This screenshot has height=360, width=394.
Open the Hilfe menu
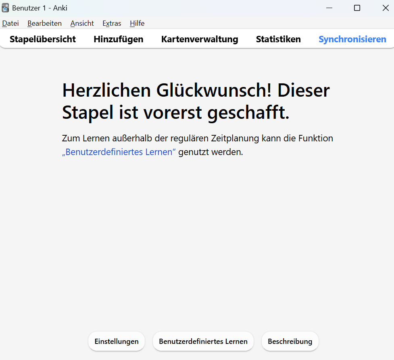pos(137,23)
